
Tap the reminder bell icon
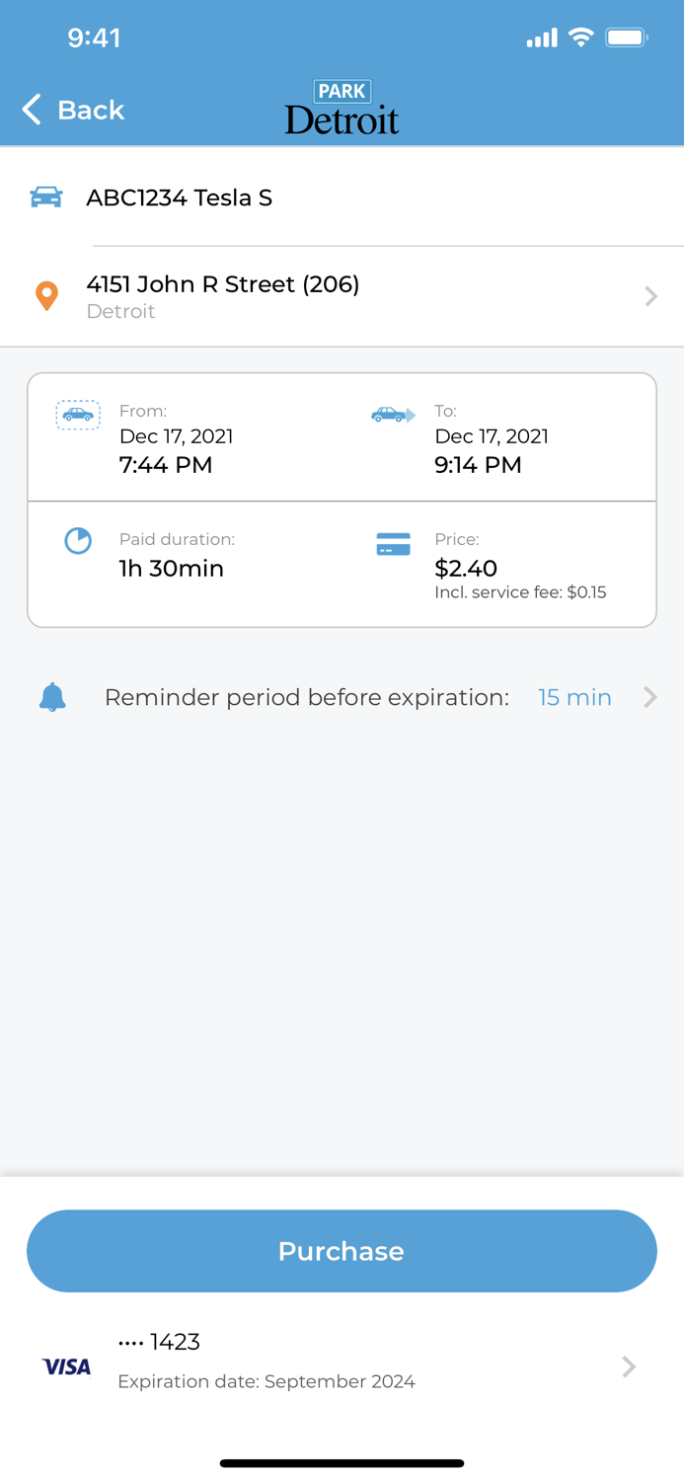tap(52, 697)
